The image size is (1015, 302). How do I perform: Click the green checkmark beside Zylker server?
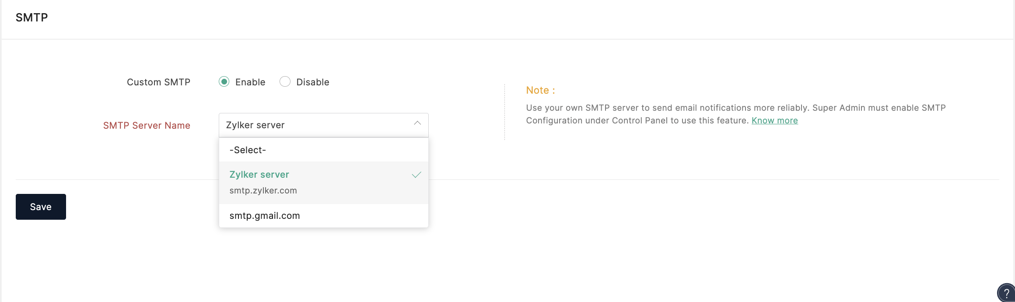416,175
